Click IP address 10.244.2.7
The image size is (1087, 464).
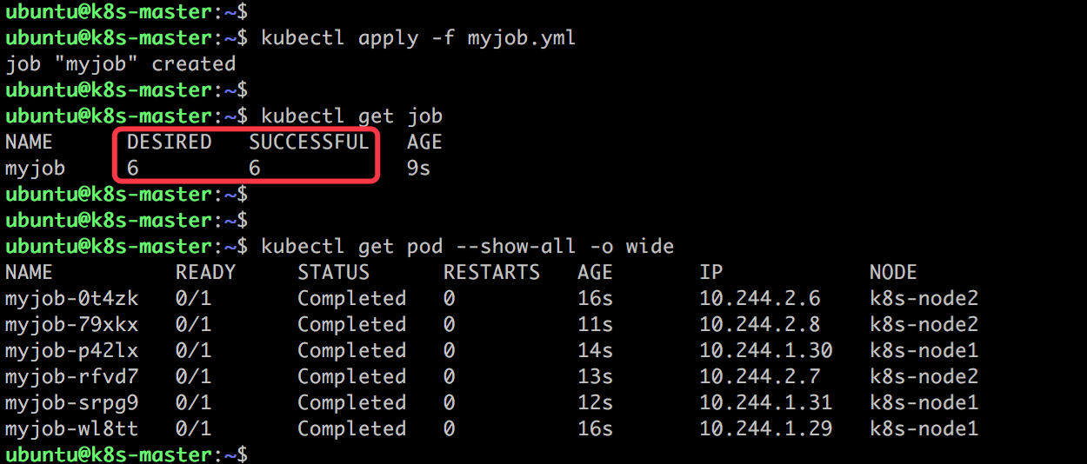[x=760, y=377]
